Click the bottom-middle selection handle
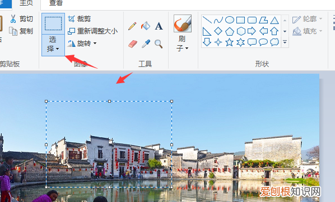Viewport: 335px width, 202px height. (109, 187)
